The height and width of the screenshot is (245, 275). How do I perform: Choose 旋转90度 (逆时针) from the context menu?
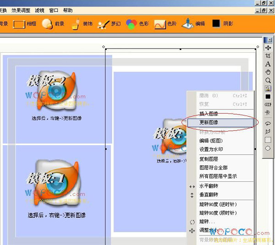220,204
